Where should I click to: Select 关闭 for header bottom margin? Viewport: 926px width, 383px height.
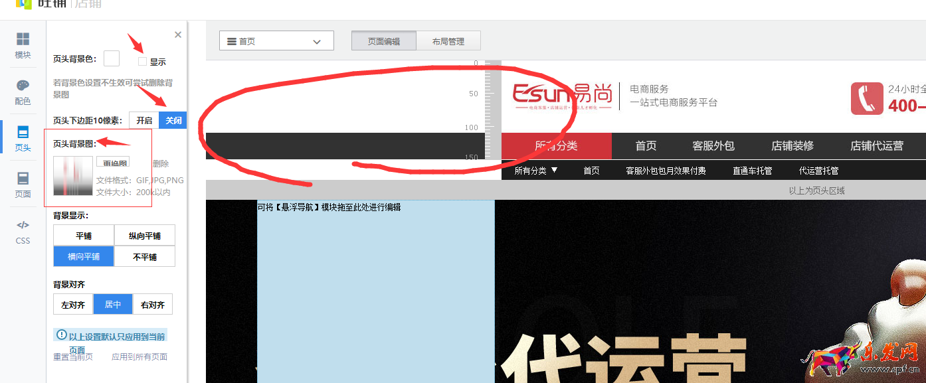coord(173,120)
